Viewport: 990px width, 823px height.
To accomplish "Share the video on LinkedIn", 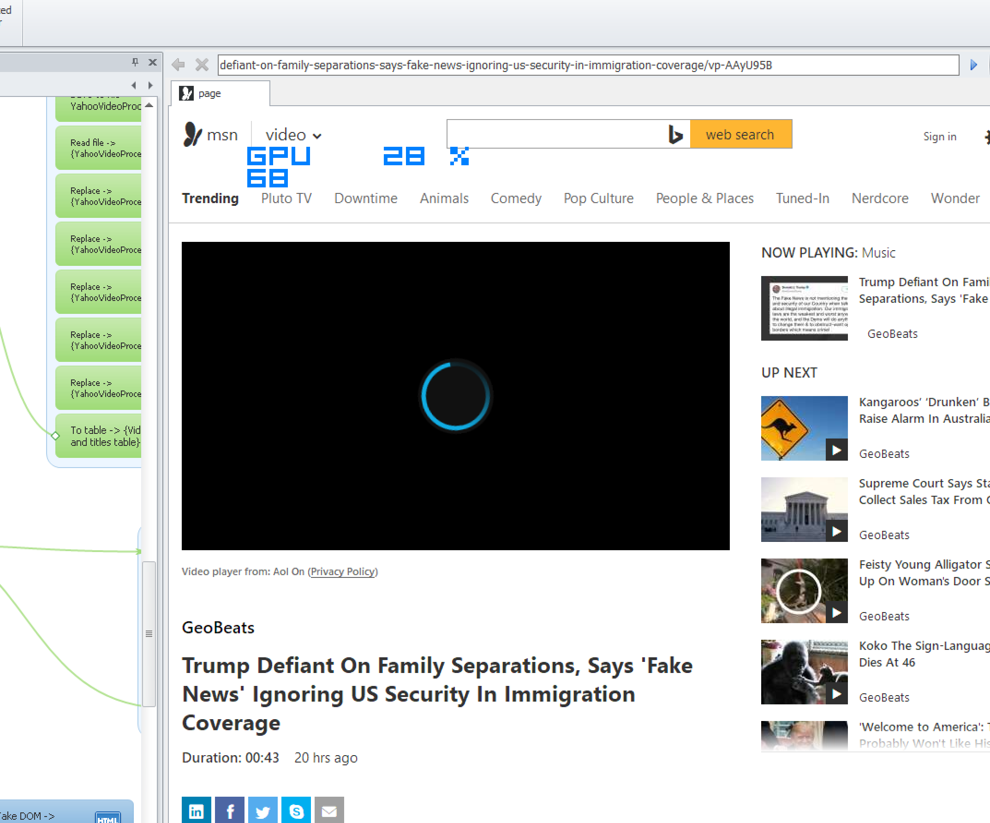I will (196, 810).
